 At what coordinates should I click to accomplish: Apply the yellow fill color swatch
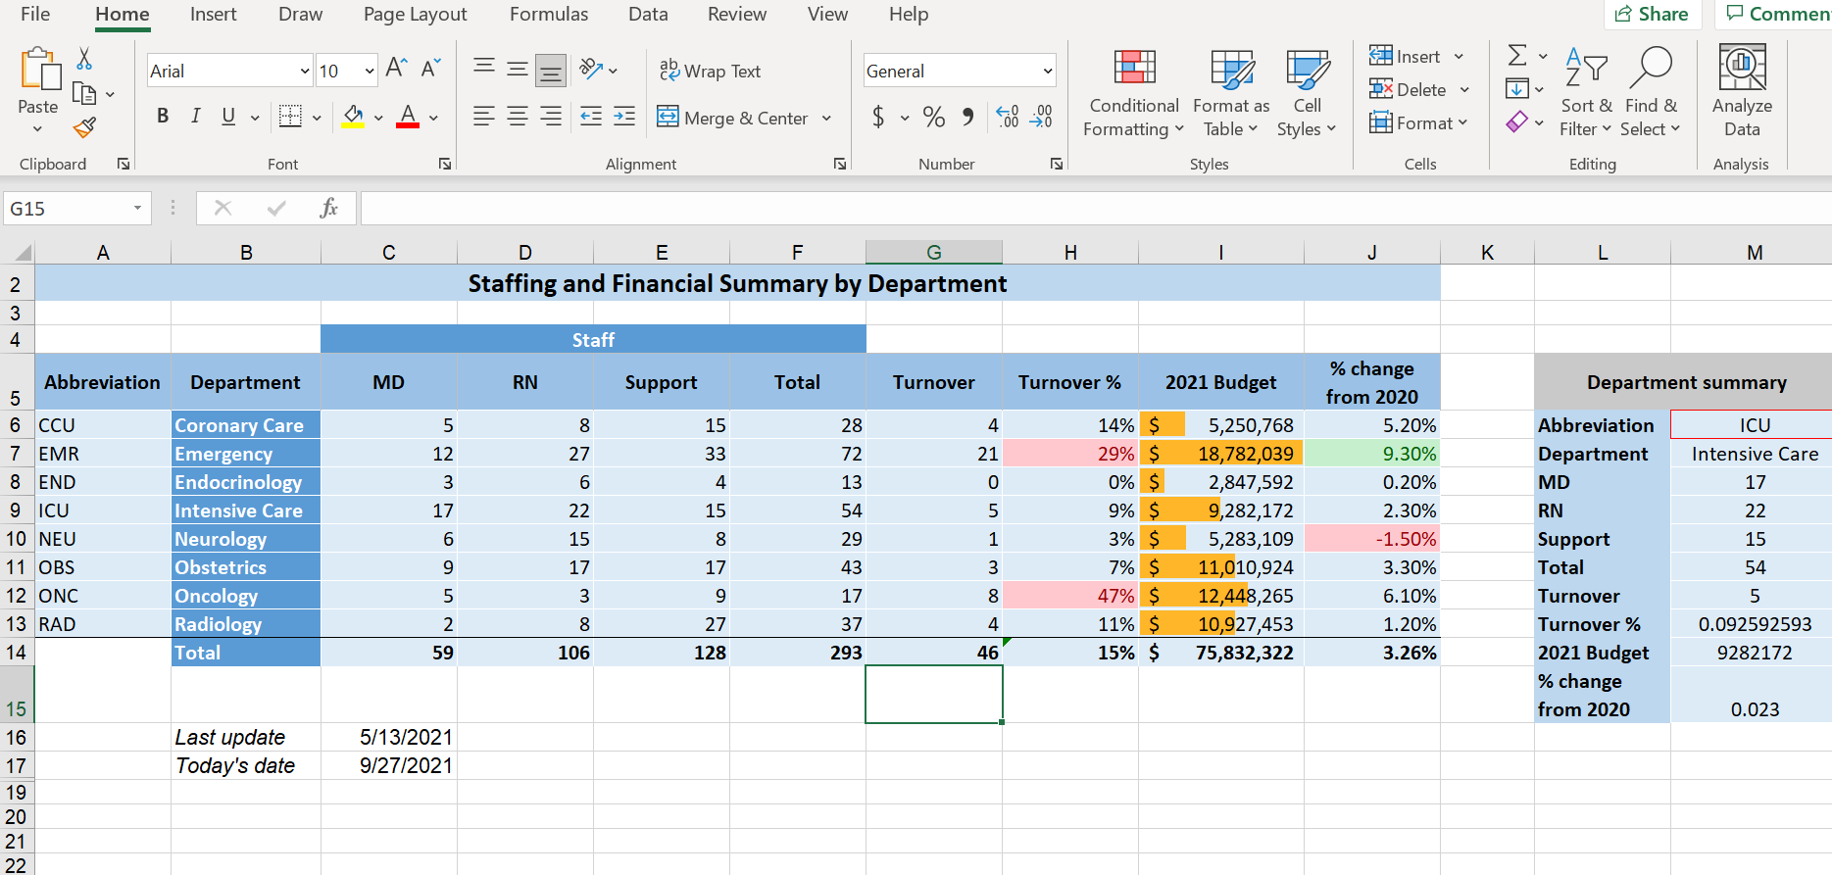pyautogui.click(x=353, y=117)
